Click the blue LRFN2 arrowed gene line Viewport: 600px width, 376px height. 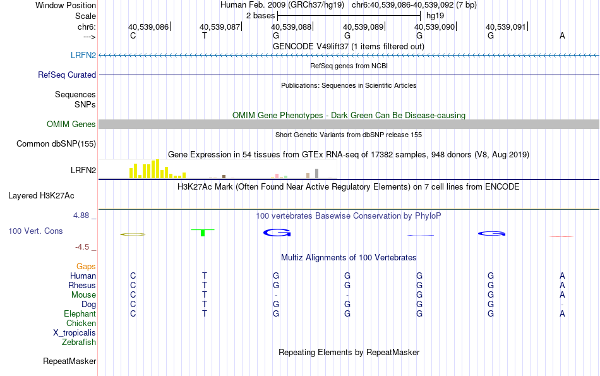[x=349, y=56]
